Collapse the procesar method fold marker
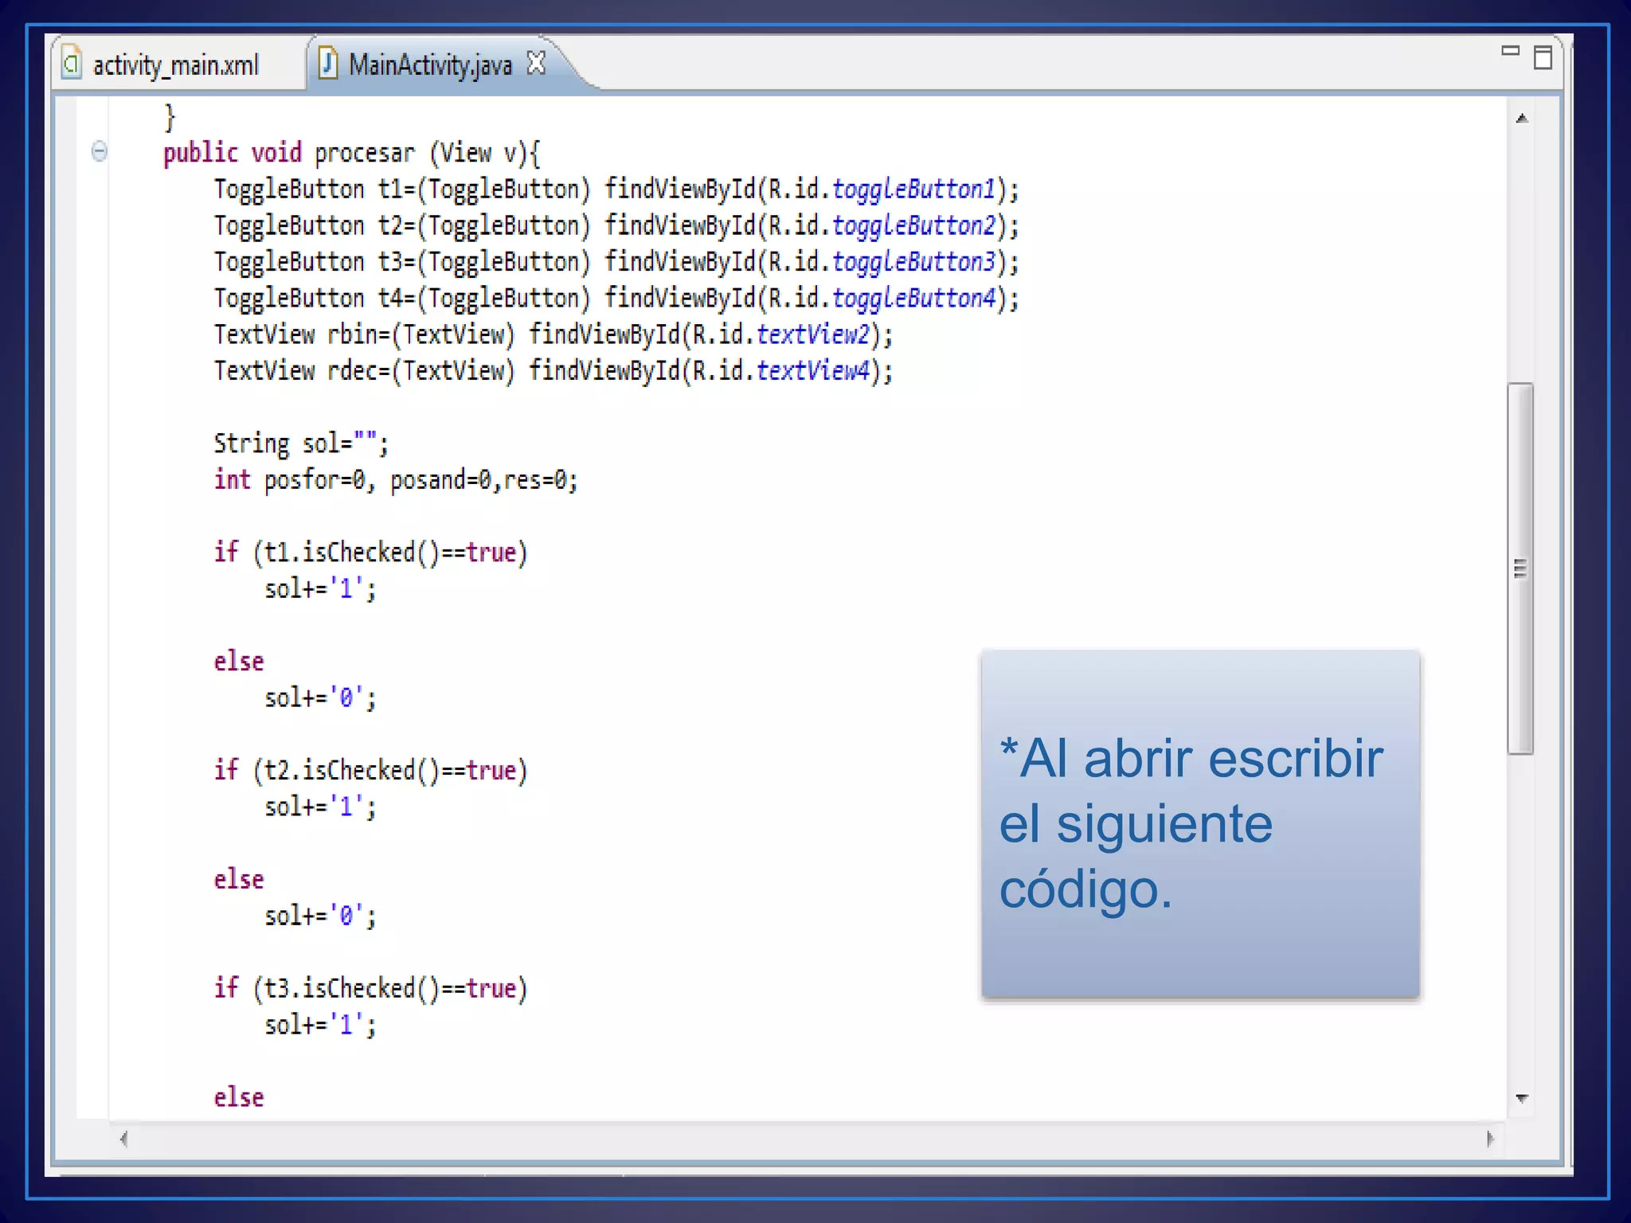 [x=99, y=151]
